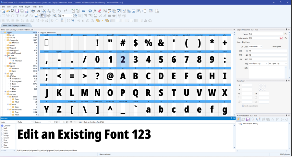Open the Font menu
The height and width of the screenshot is (157, 292).
21,7
